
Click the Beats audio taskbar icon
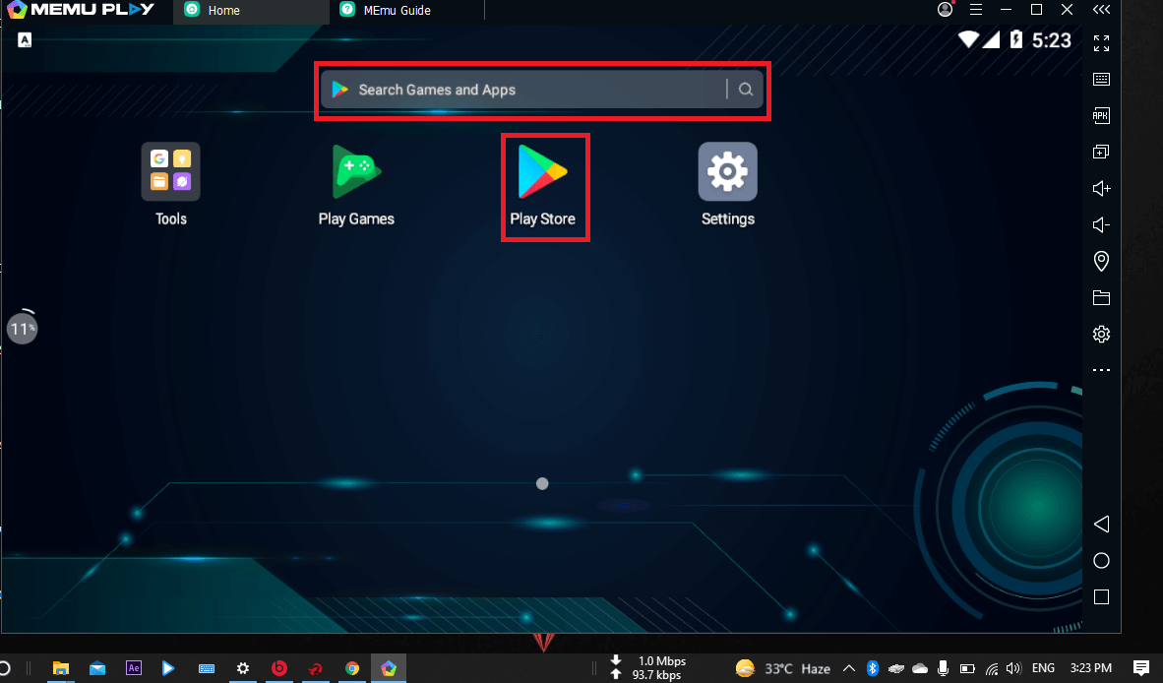coord(278,668)
